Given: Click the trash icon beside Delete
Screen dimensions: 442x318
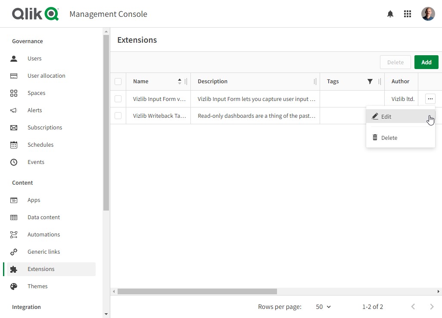Looking at the screenshot, I should coord(375,138).
